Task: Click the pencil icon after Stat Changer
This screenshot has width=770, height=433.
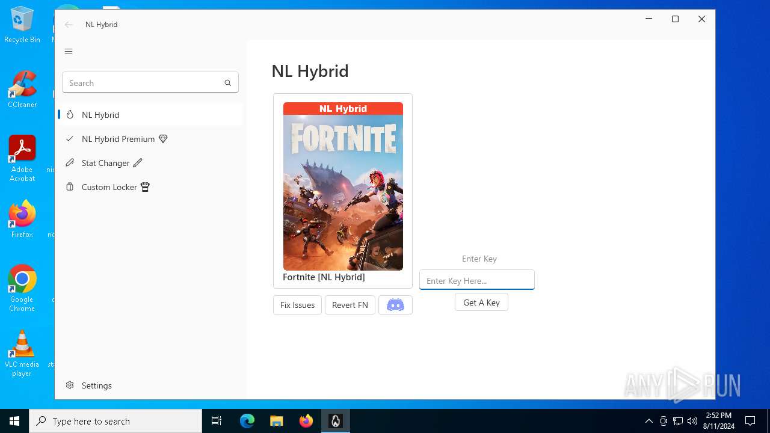Action: (138, 163)
